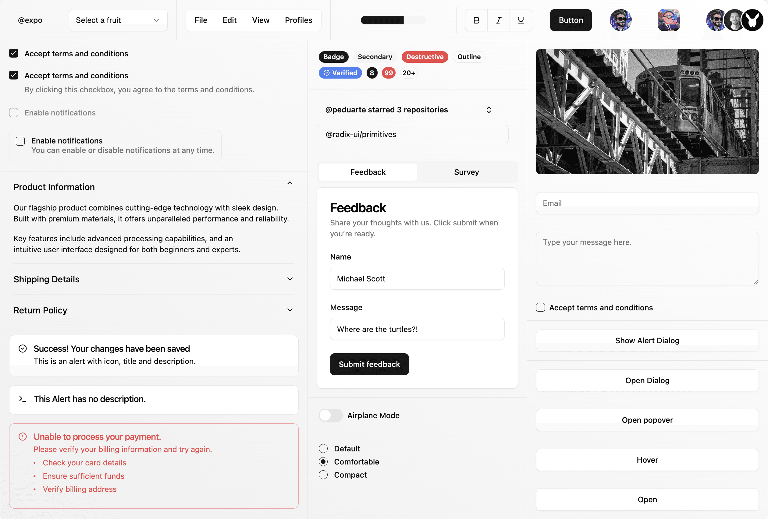Toggle the starred repositories collapsible
The width and height of the screenshot is (768, 519).
489,110
